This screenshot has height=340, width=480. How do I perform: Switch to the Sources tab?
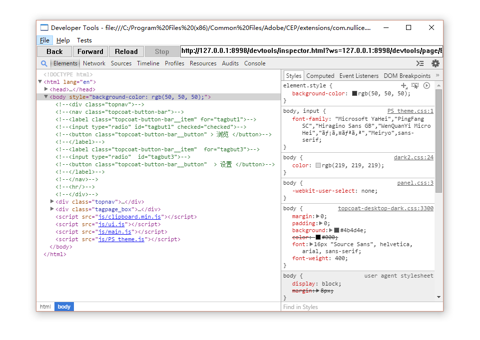(x=121, y=63)
